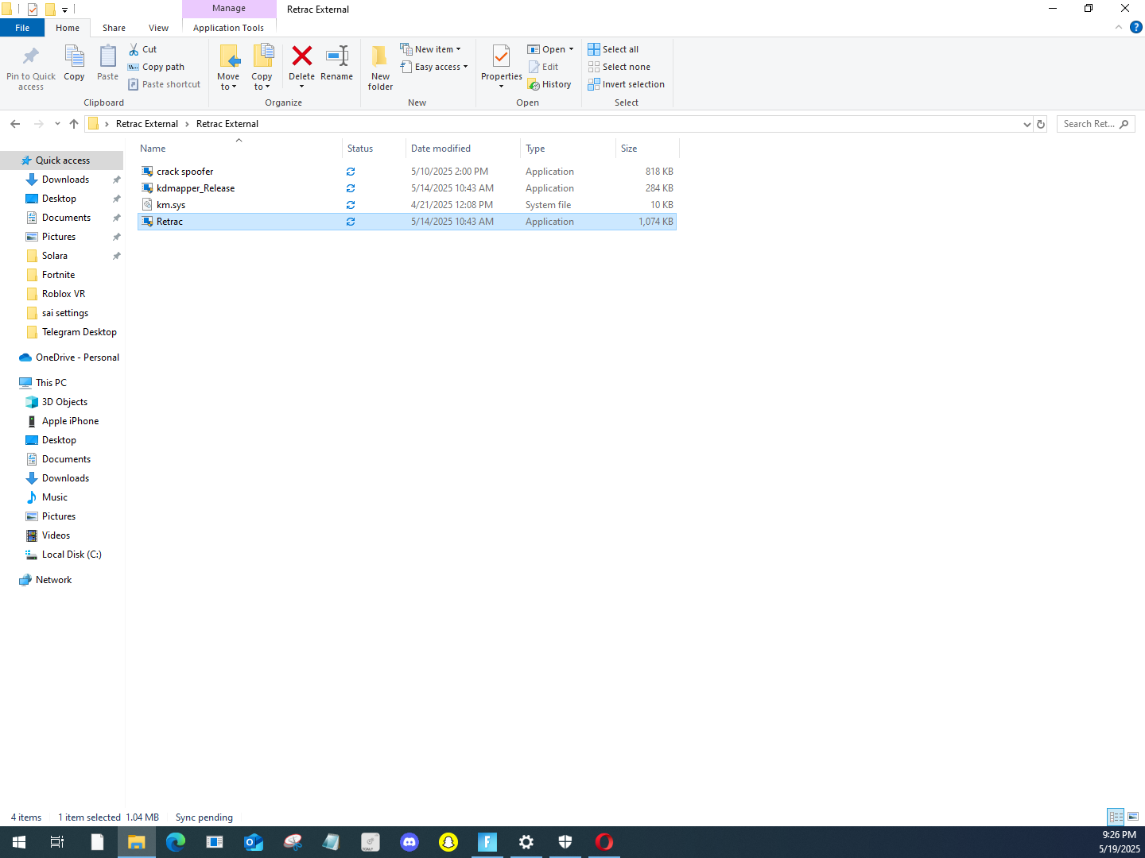Open Telegram Desktop folder in sidebar

tap(79, 332)
